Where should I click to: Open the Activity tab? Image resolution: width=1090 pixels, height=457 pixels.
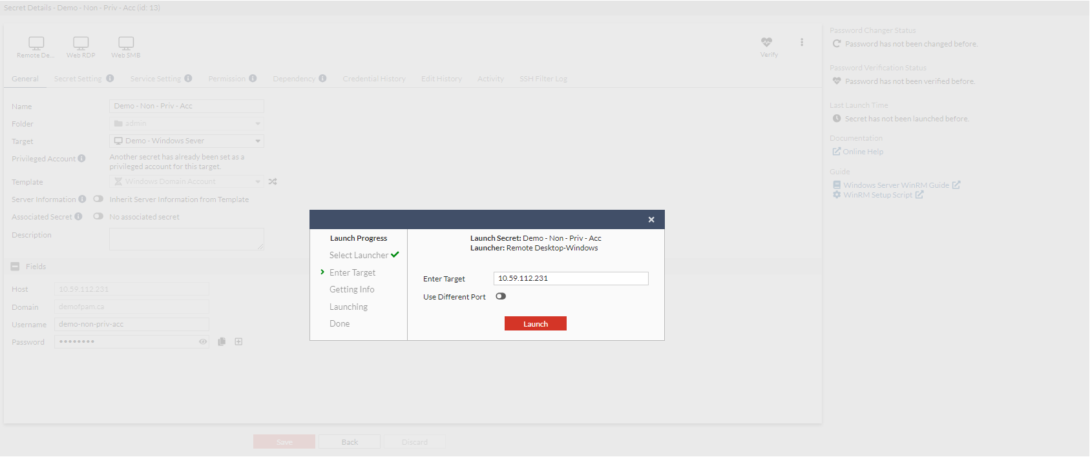tap(491, 79)
